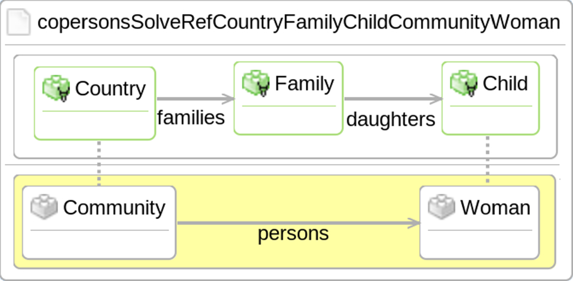Click the persons edge label
The image size is (573, 281).
pos(293,234)
